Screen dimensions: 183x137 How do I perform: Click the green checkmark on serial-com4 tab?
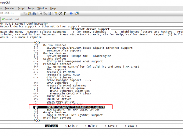(x=3, y=19)
